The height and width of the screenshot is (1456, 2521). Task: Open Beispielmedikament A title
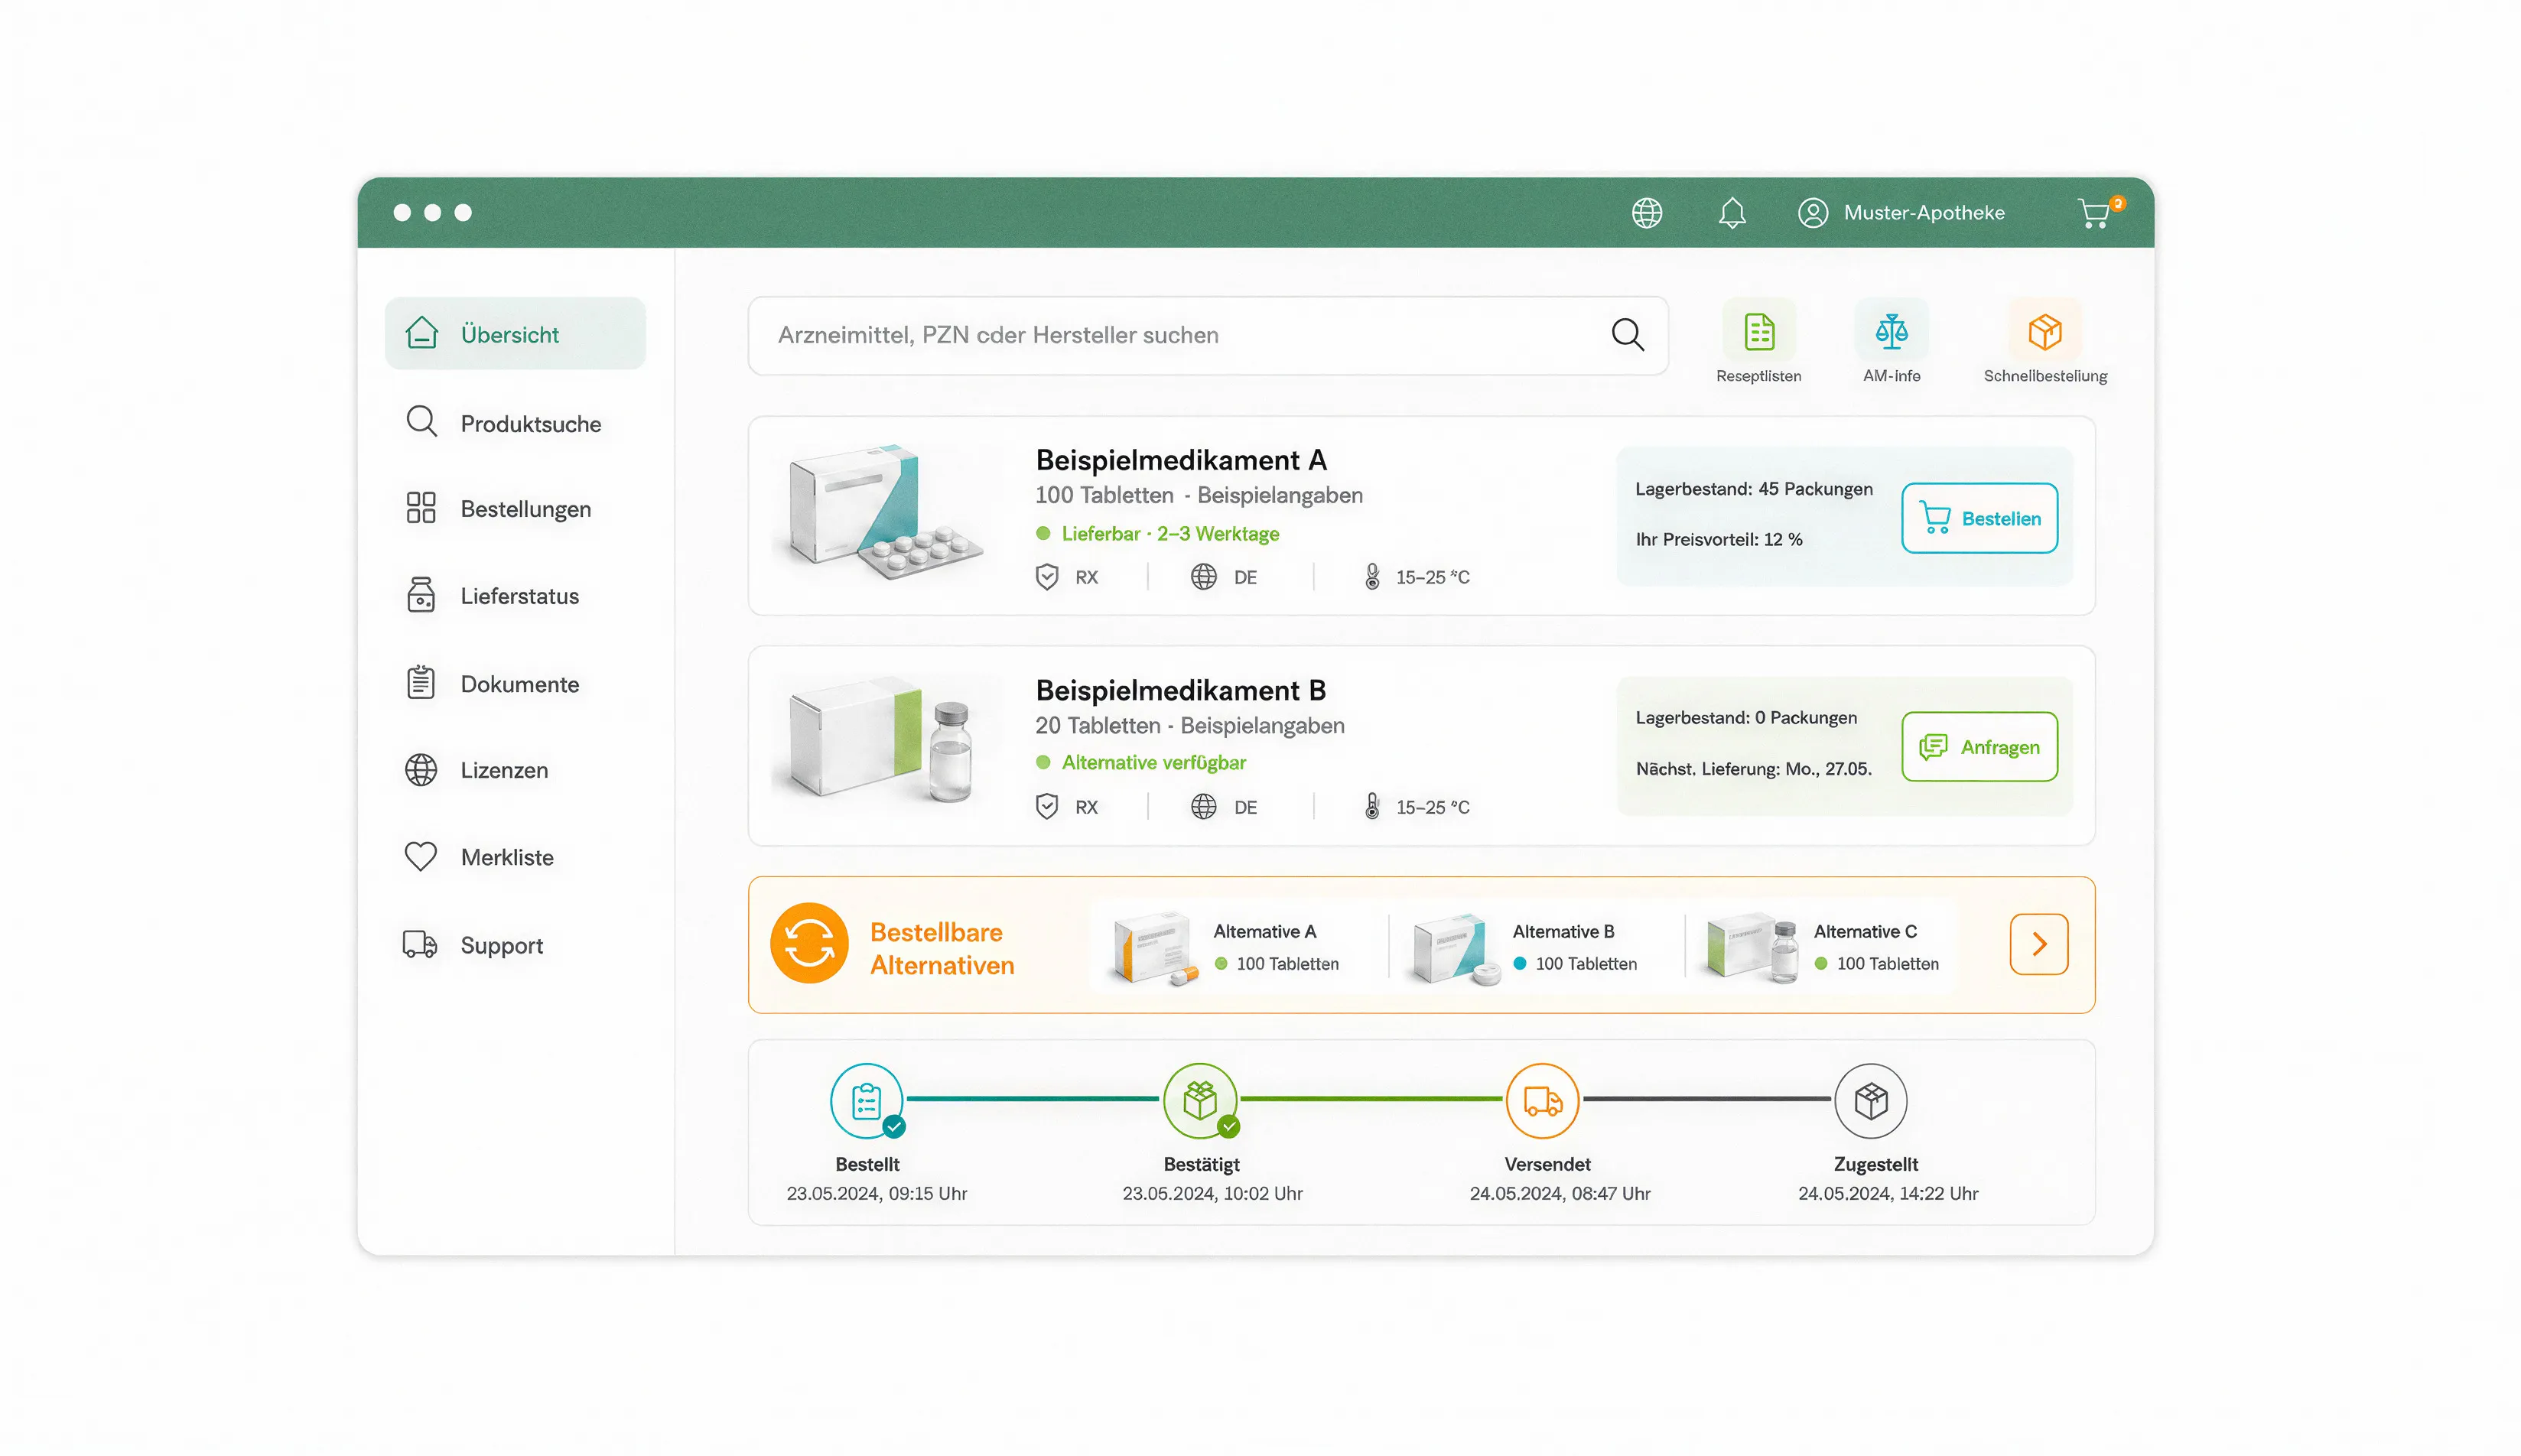point(1181,460)
